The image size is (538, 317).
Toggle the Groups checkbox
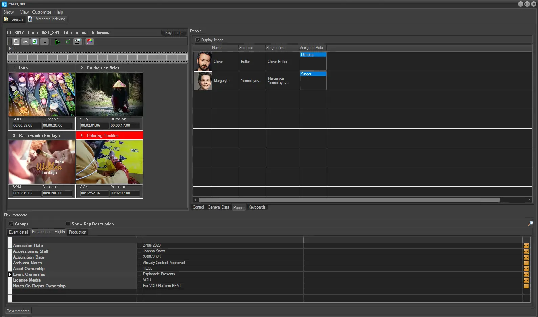[11, 224]
